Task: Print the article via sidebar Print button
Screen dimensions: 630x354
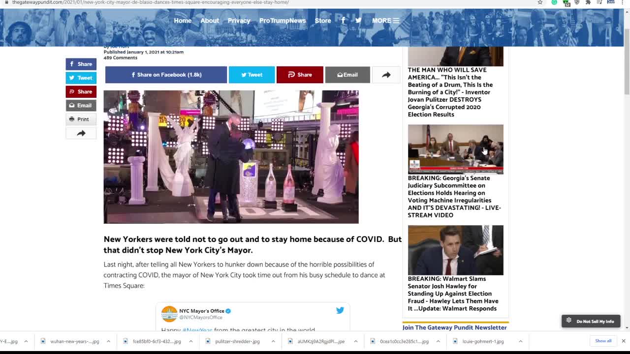Action: click(81, 119)
